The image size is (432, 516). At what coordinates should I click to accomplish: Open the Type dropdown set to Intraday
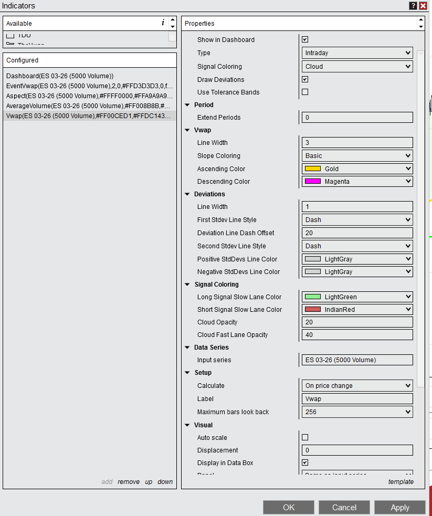(357, 53)
